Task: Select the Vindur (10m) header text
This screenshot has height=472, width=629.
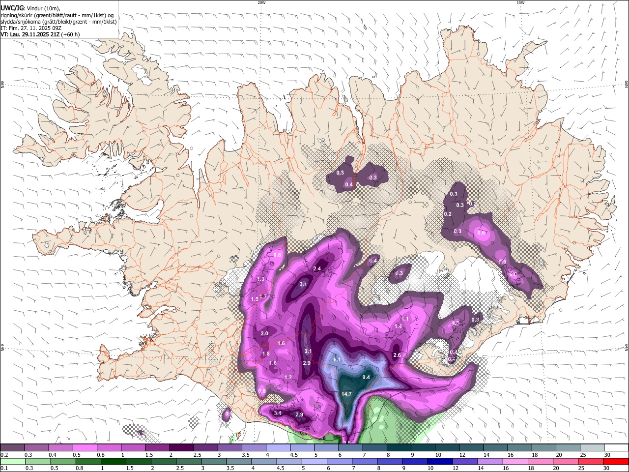Action: 43,8
